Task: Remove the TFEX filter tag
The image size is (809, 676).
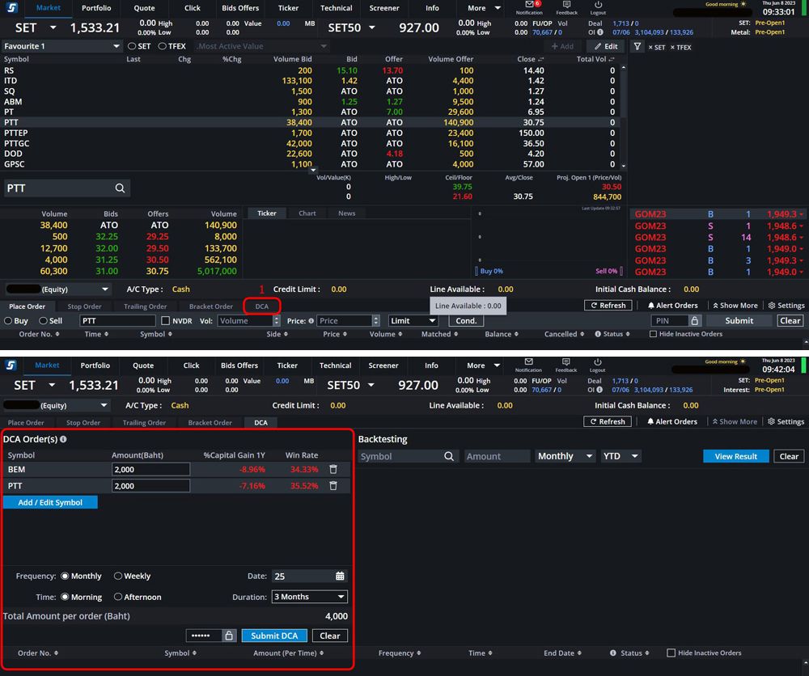Action: tap(672, 47)
